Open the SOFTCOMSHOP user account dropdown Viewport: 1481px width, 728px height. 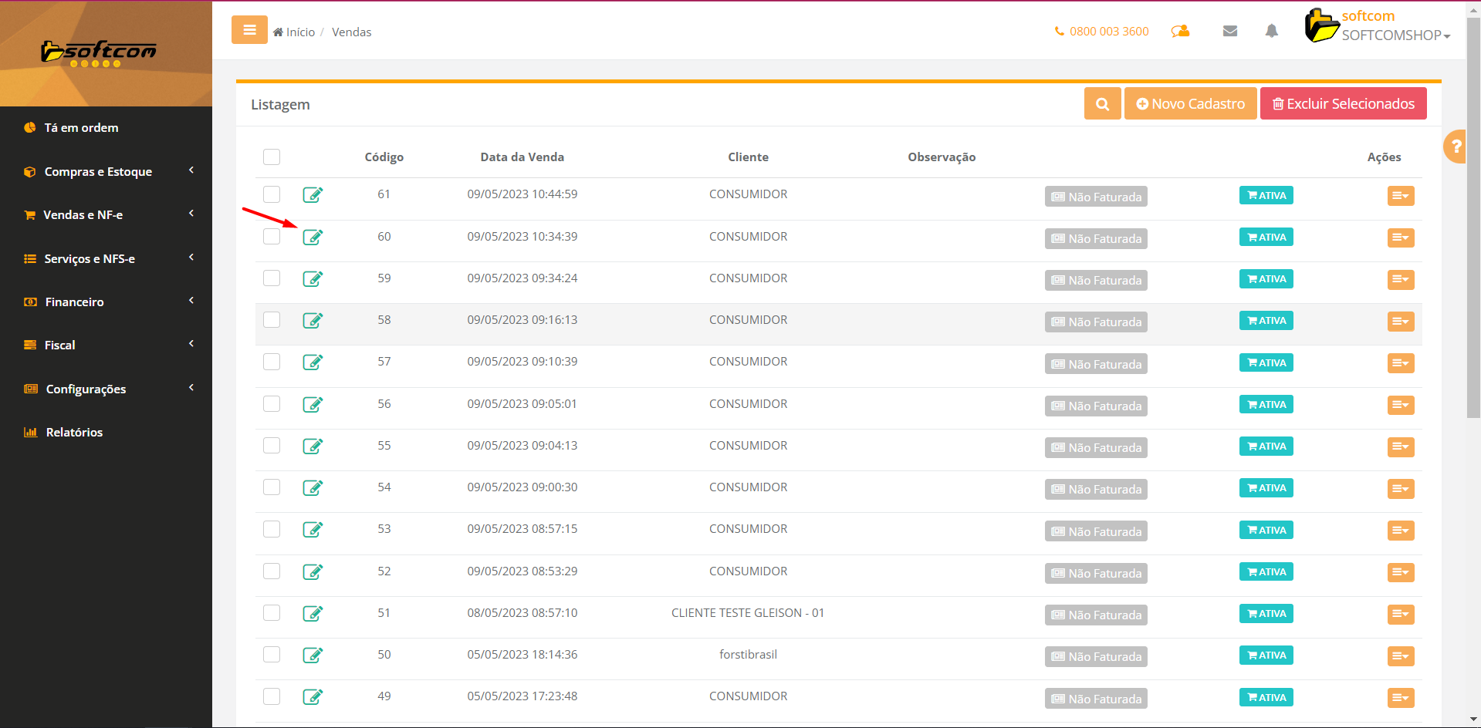pos(1395,35)
